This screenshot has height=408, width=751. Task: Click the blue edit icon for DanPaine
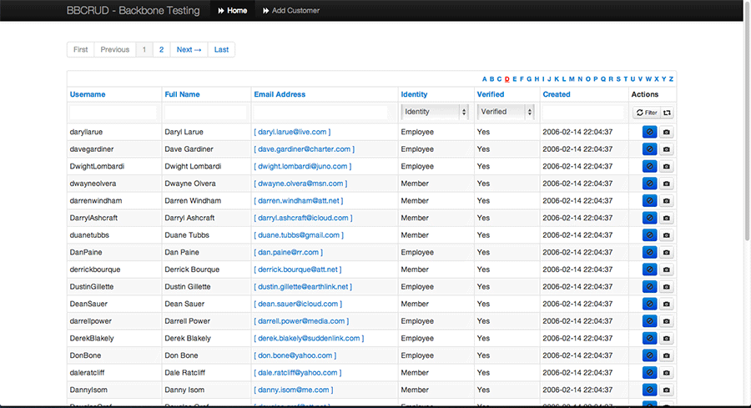[649, 252]
